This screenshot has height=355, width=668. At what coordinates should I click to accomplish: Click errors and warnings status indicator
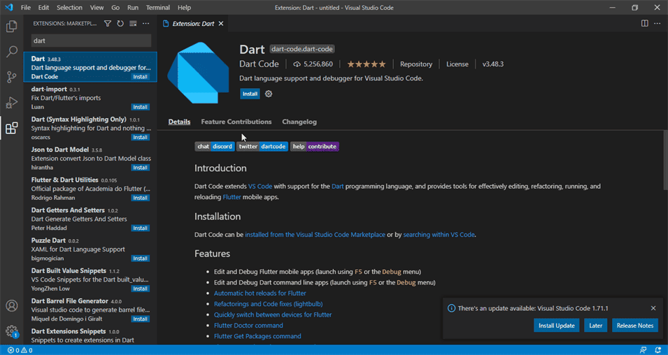click(20, 350)
